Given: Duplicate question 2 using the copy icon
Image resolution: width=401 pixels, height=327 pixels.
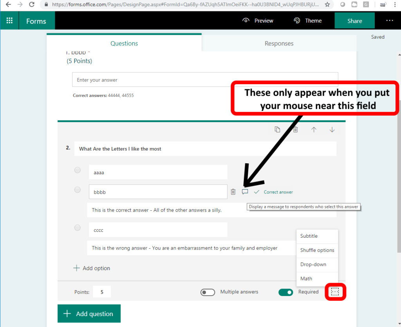Looking at the screenshot, I should pos(278,129).
